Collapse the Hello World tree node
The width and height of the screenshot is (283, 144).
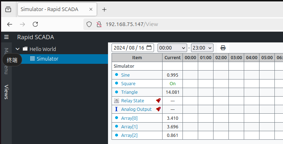(17, 49)
